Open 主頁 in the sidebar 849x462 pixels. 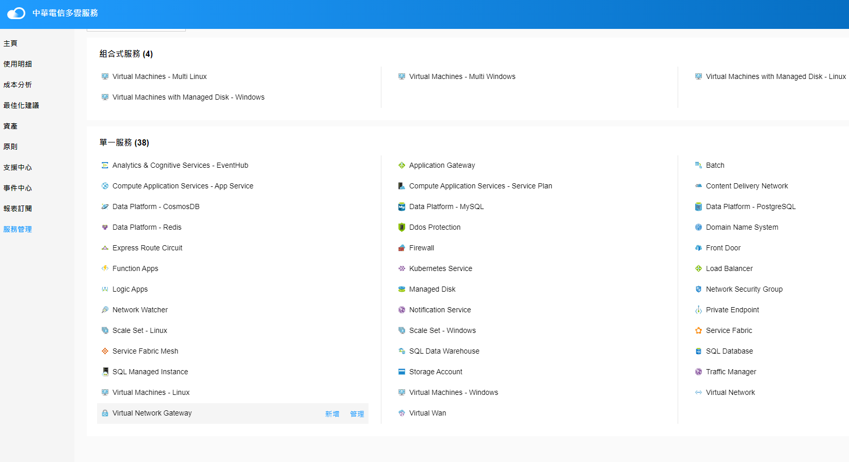(x=10, y=43)
